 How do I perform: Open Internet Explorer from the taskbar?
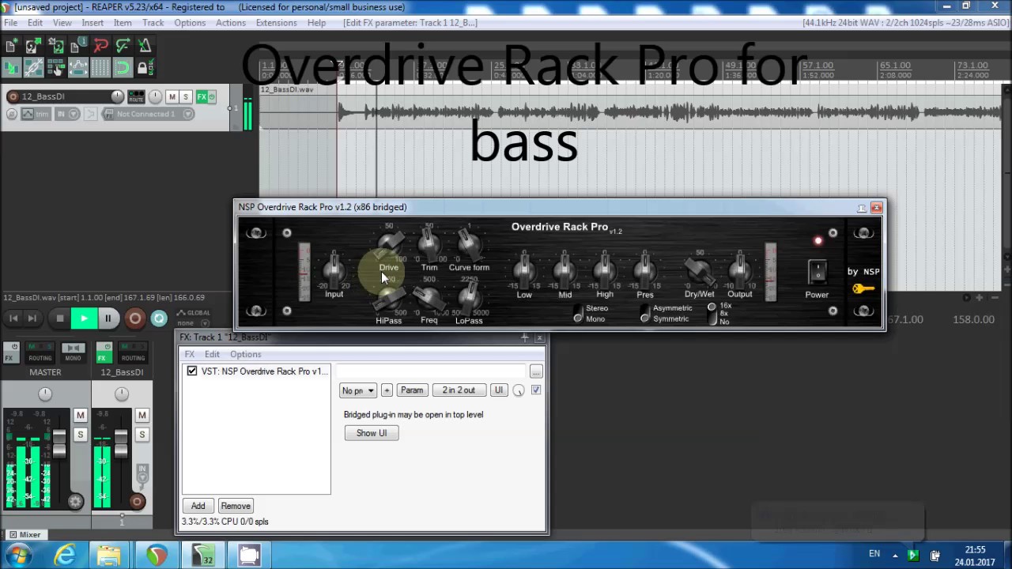65,556
